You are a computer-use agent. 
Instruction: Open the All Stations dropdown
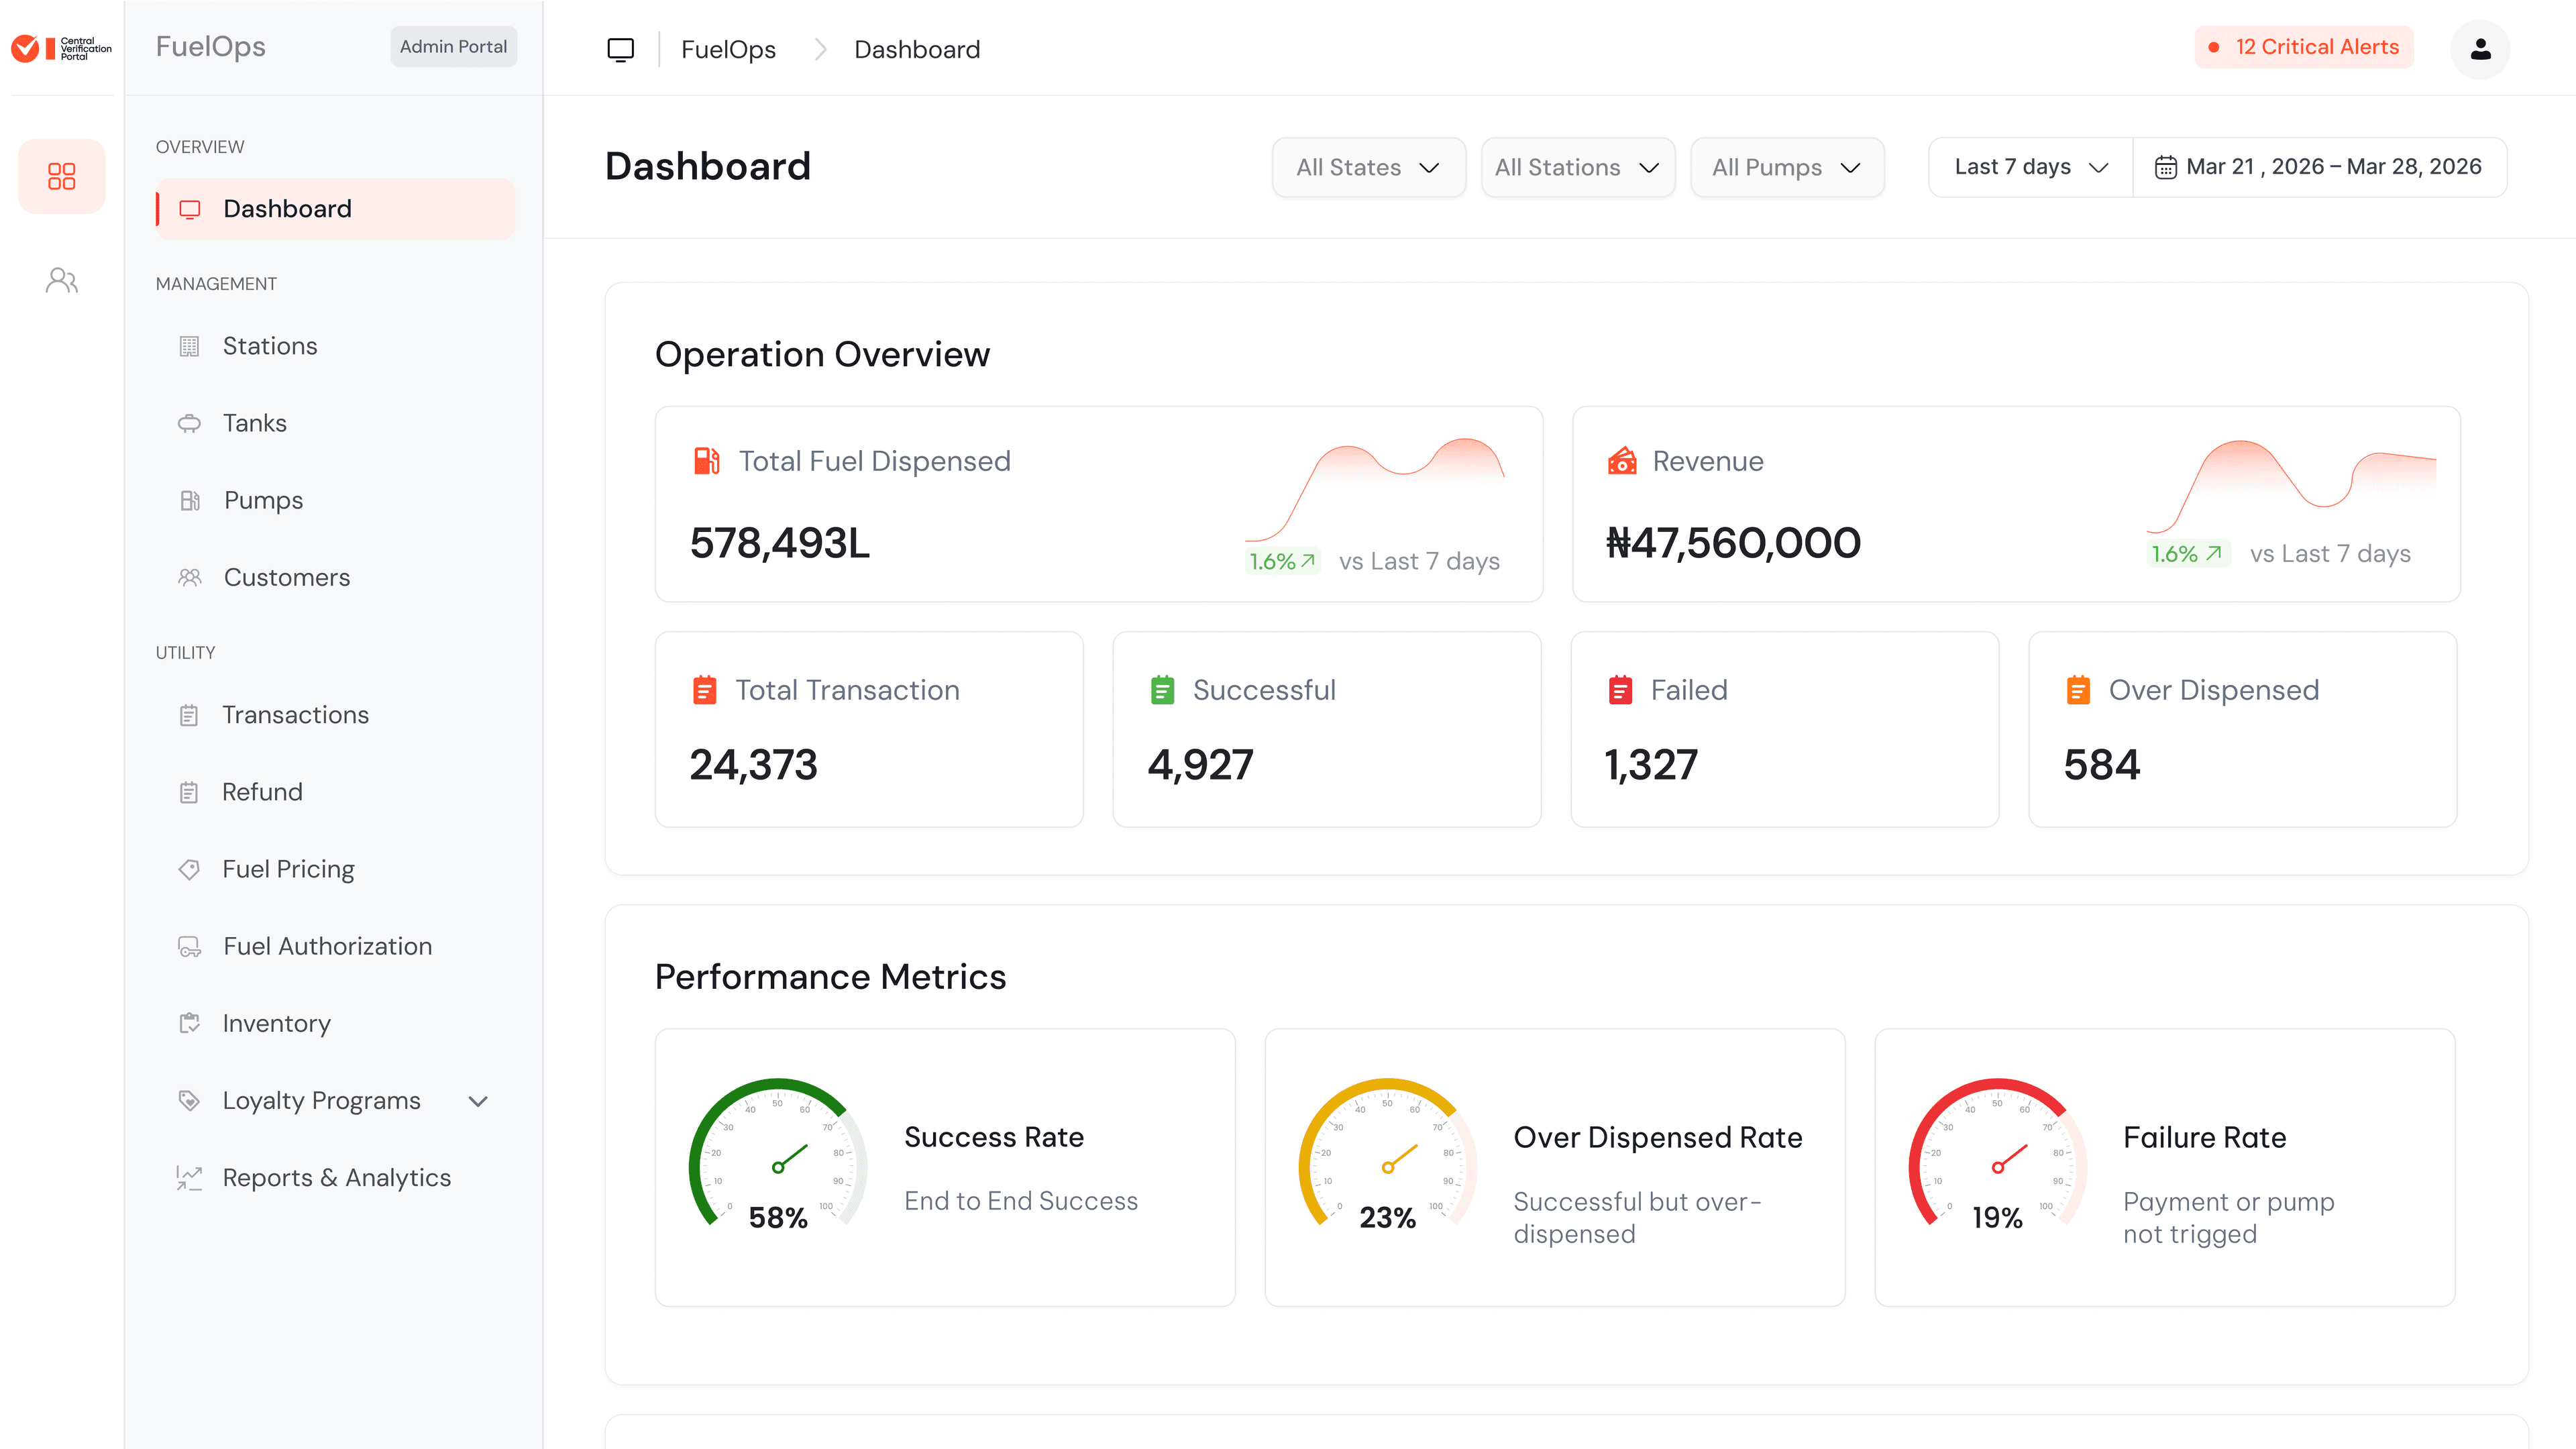pyautogui.click(x=1577, y=167)
